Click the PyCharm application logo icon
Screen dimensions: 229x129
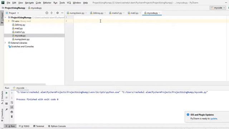3,3
